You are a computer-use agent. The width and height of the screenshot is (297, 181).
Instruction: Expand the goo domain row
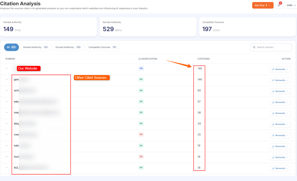coord(7,79)
